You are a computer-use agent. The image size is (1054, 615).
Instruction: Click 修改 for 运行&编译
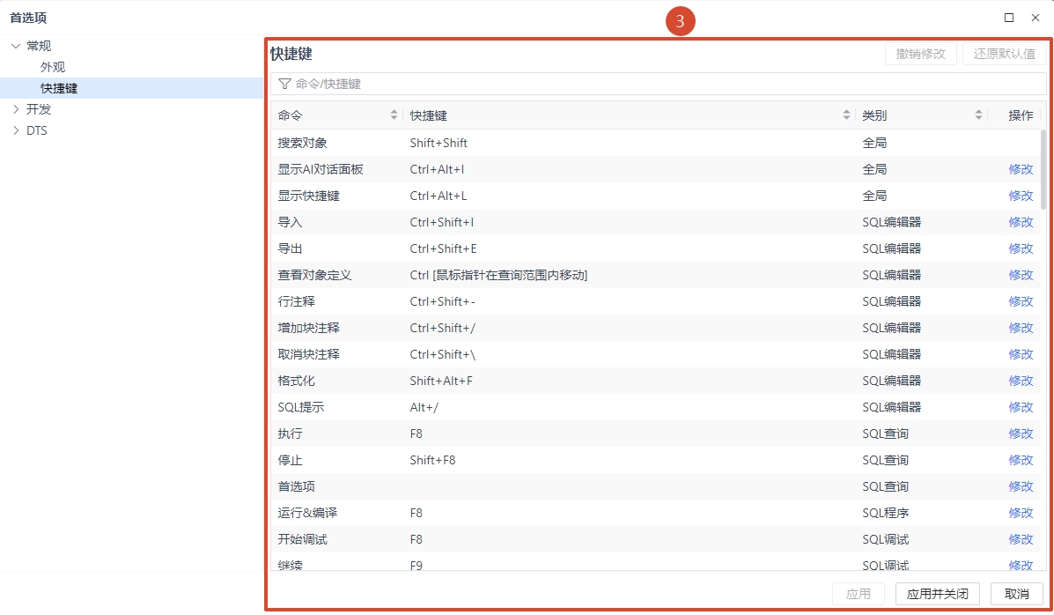[x=1021, y=513]
